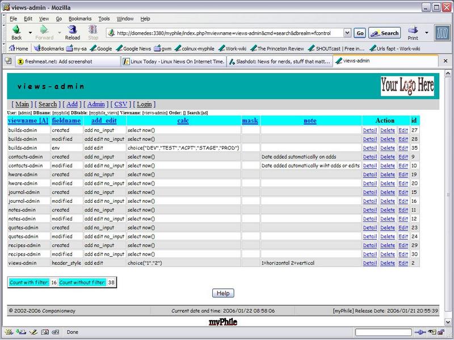Screen dimensions: 454x340
Task: Open the CSV export link
Action: pos(121,104)
